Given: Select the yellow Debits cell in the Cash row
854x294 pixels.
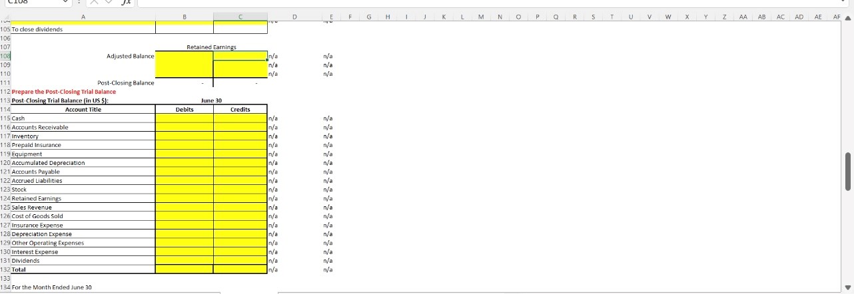Looking at the screenshot, I should click(185, 118).
